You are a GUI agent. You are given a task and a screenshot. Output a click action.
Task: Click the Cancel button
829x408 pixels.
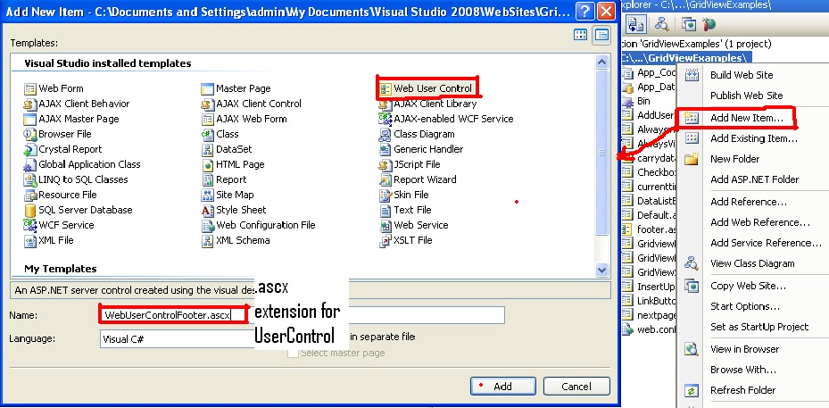[x=576, y=387]
